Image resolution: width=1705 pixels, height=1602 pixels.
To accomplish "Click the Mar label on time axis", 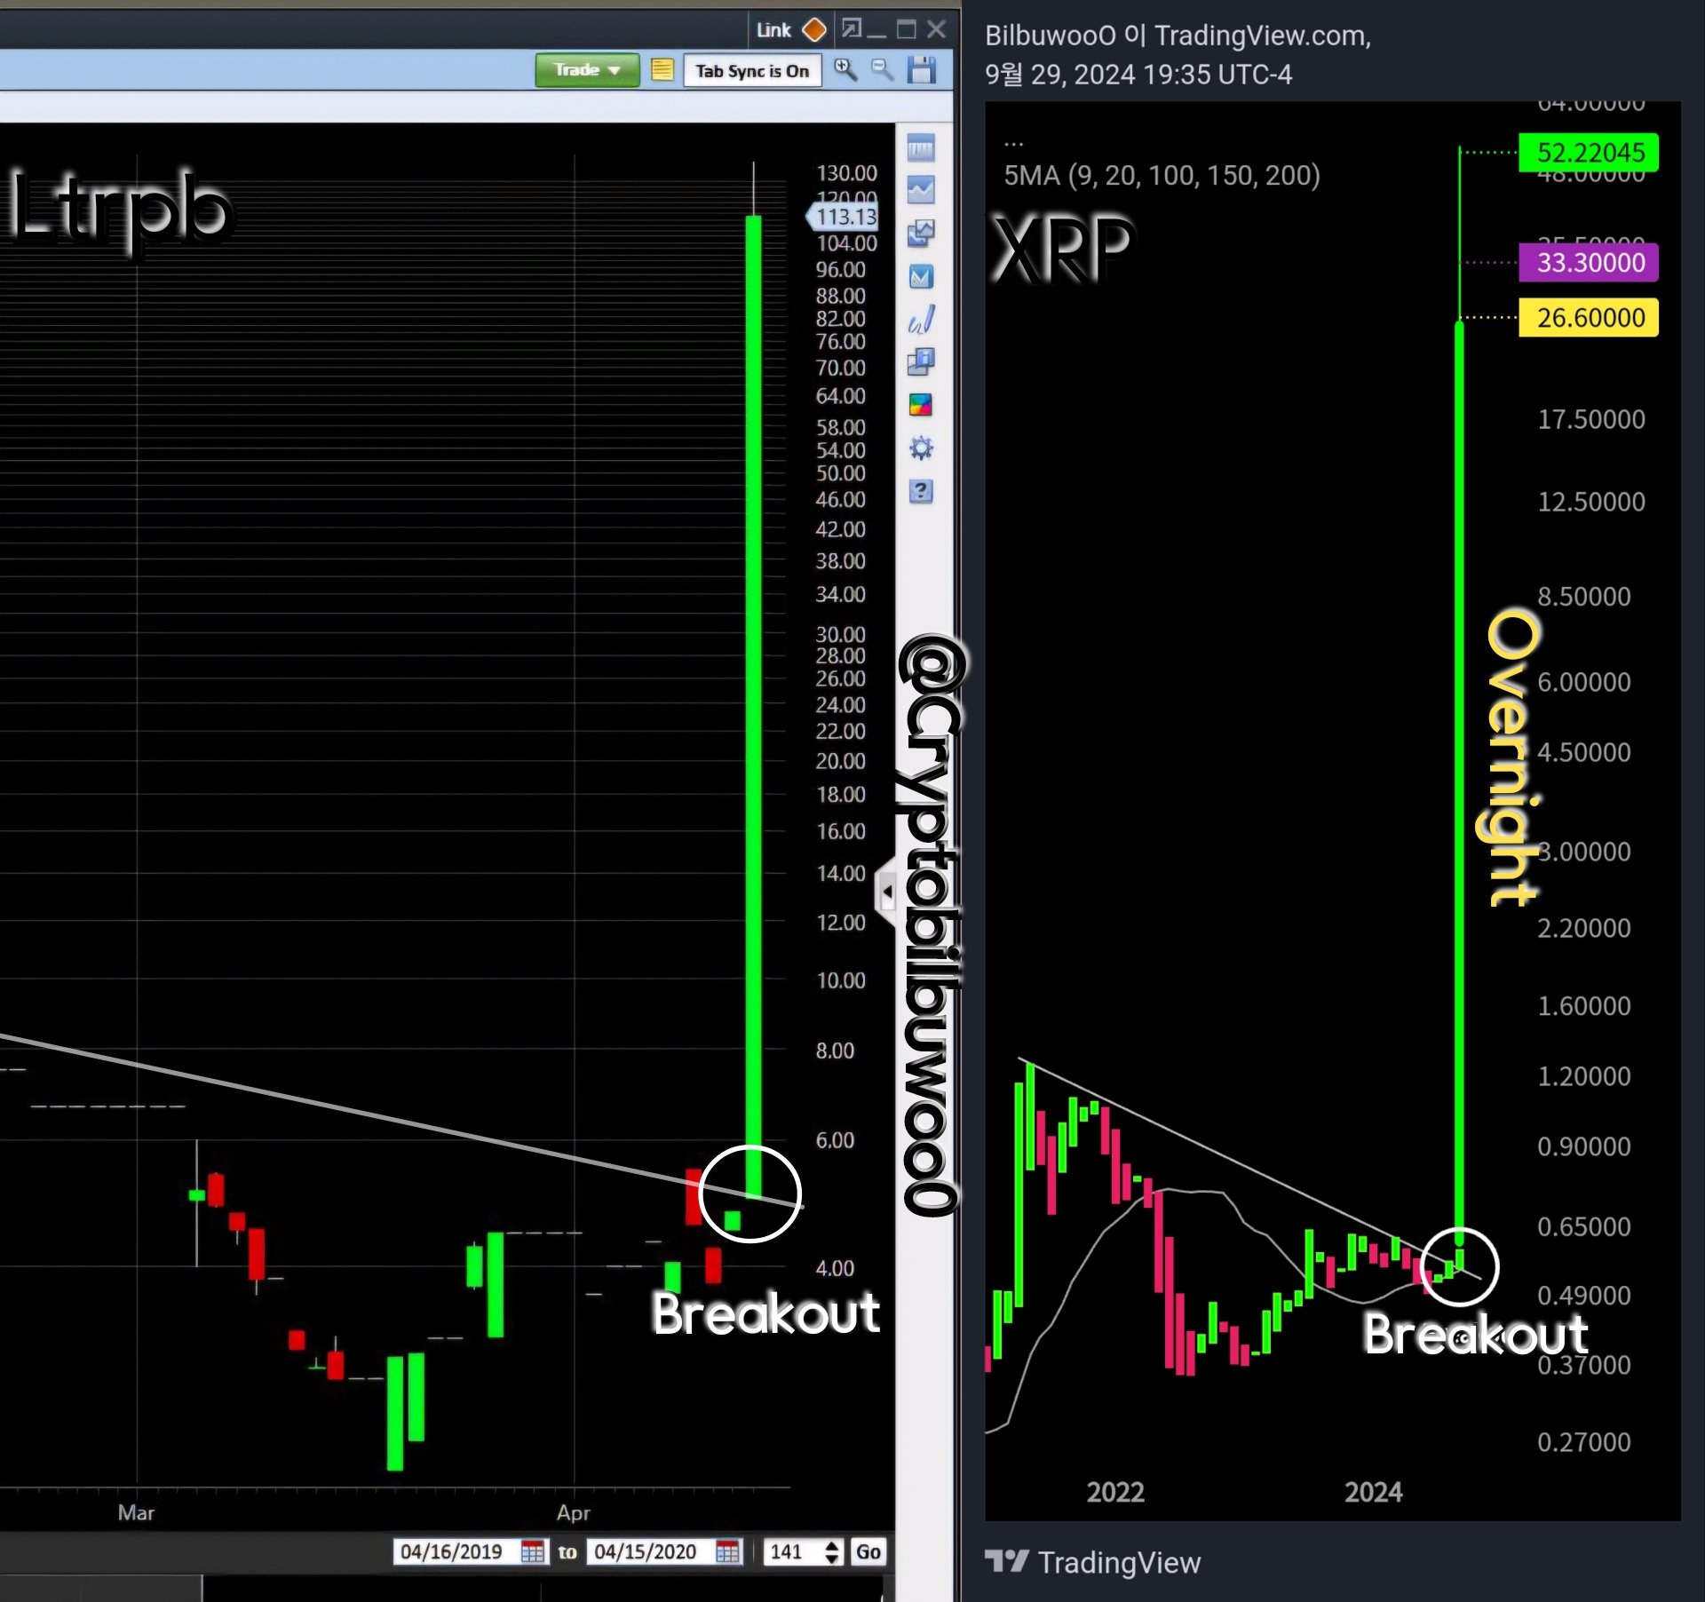I will pos(136,1512).
